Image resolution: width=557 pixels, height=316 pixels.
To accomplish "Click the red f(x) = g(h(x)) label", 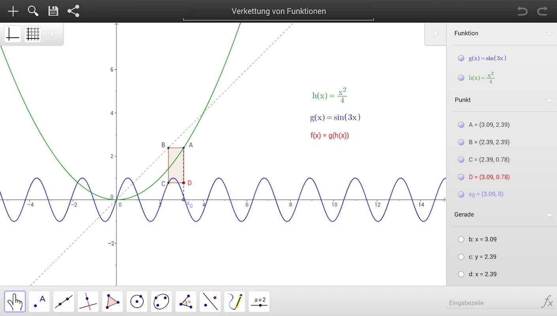I will point(330,135).
